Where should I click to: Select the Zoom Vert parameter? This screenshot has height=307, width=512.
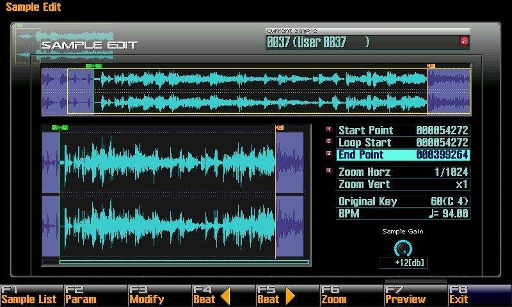tap(403, 184)
